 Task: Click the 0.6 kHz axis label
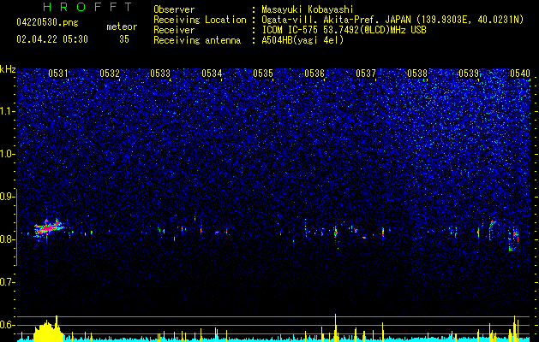click(x=7, y=325)
